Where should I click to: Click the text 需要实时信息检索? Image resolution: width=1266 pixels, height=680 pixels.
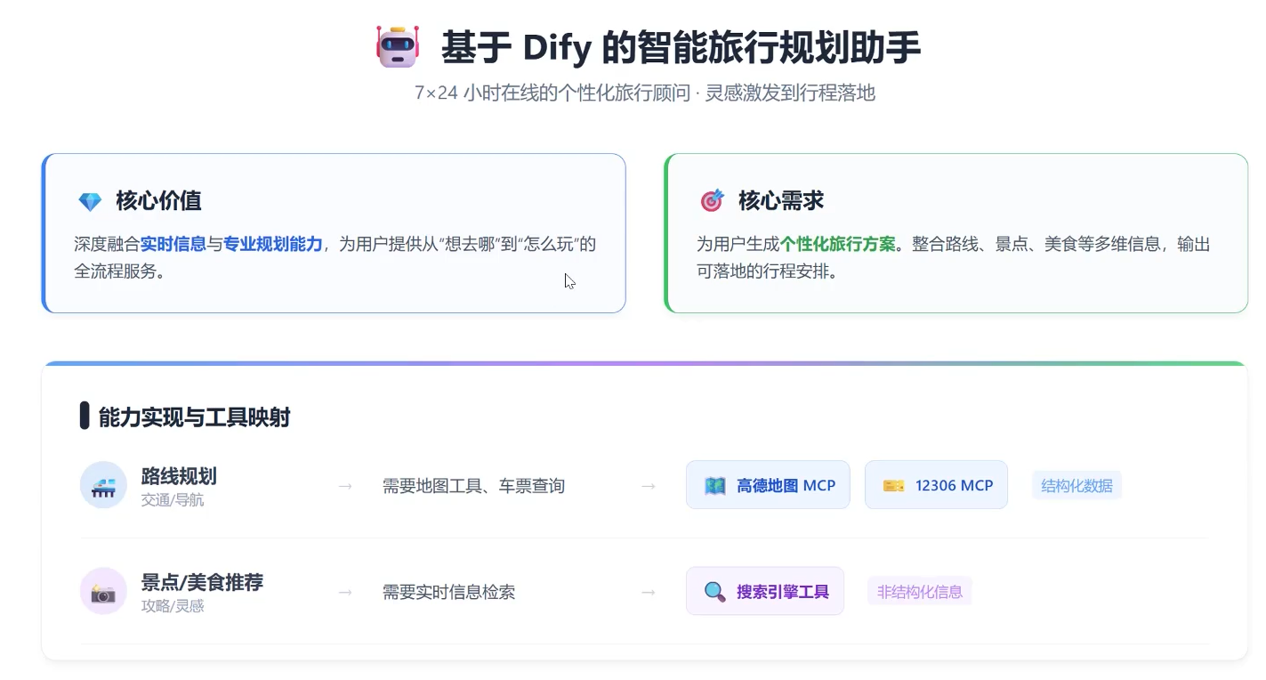point(448,592)
